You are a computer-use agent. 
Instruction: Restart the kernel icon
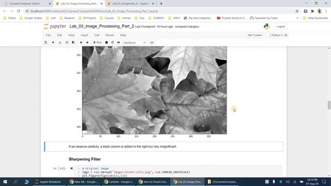coord(113,42)
